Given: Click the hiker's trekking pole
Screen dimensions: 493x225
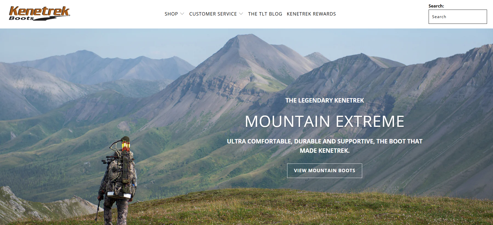Looking at the screenshot, I should tap(98, 210).
